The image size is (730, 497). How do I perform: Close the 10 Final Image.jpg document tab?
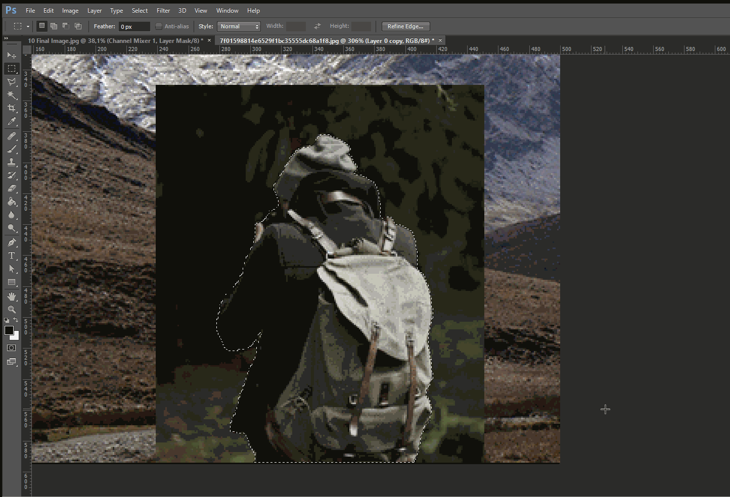click(x=209, y=40)
